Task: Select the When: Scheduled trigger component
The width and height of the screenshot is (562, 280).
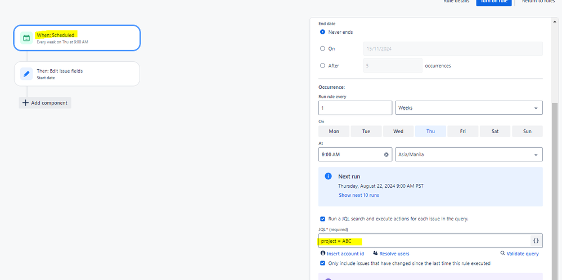Action: pyautogui.click(x=77, y=38)
